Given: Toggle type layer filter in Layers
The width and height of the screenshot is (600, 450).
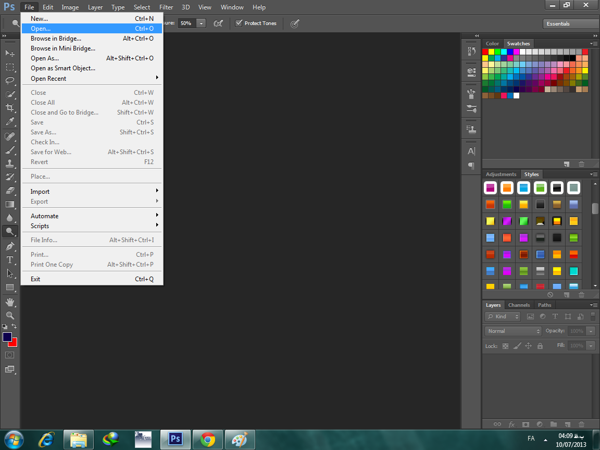Looking at the screenshot, I should tap(555, 317).
